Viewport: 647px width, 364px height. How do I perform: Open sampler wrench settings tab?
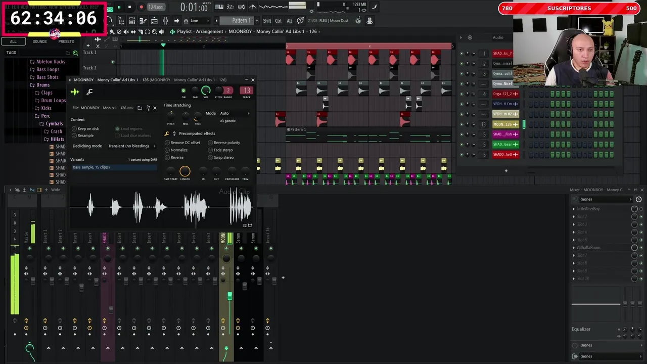[x=89, y=92]
